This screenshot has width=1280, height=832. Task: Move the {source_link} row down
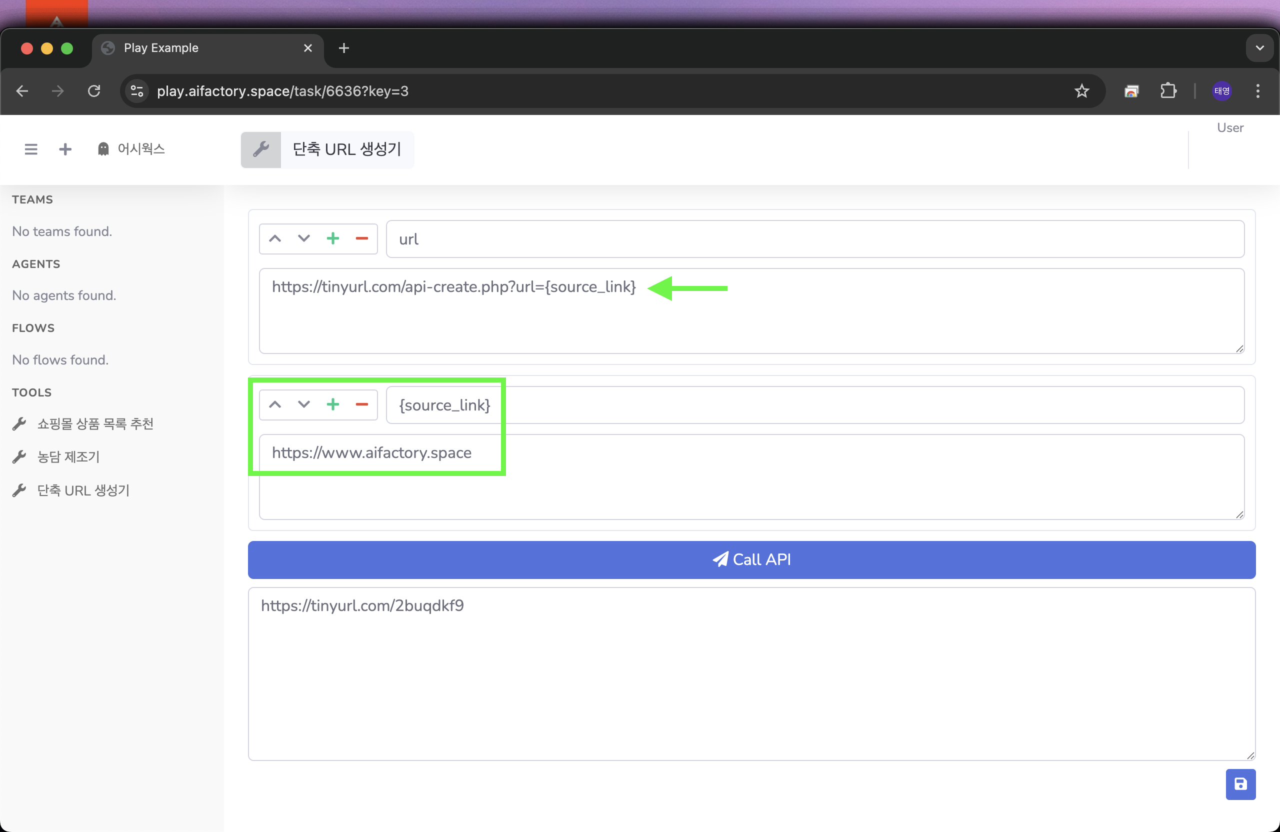[304, 404]
